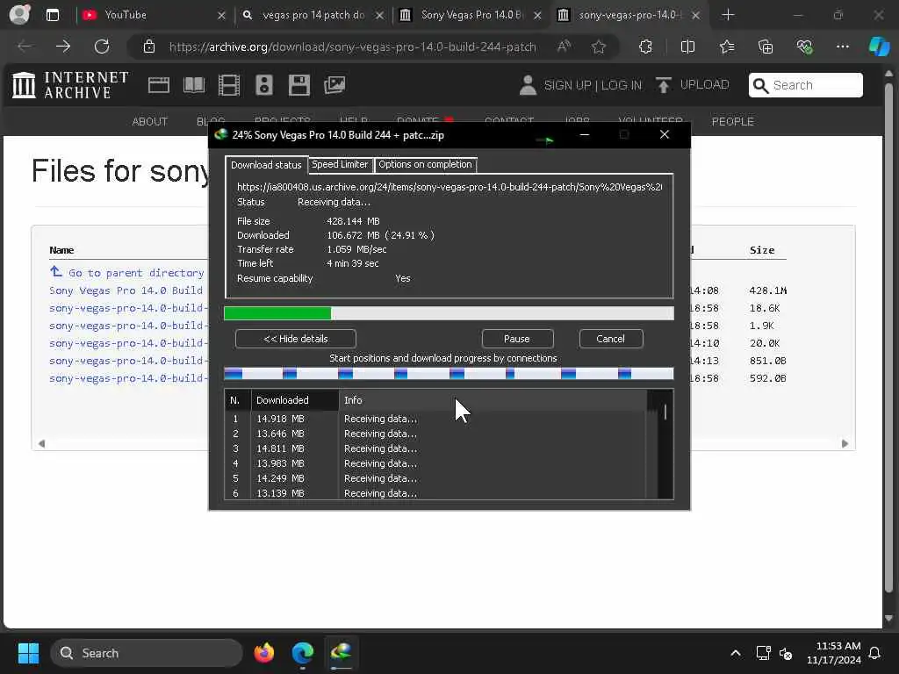Click the connections progress segment bar
This screenshot has height=674, width=899.
[x=449, y=374]
